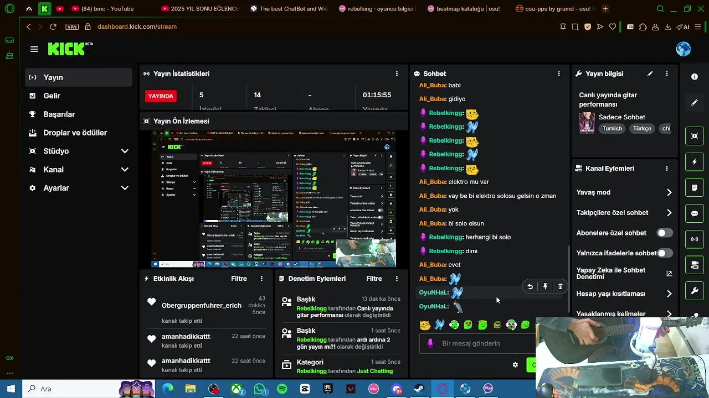Open Steam from the taskbar
Image resolution: width=709 pixels, height=398 pixels.
[x=419, y=389]
